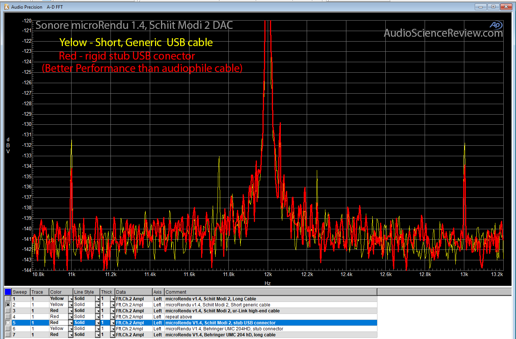Click the Comment column header

(x=271, y=292)
